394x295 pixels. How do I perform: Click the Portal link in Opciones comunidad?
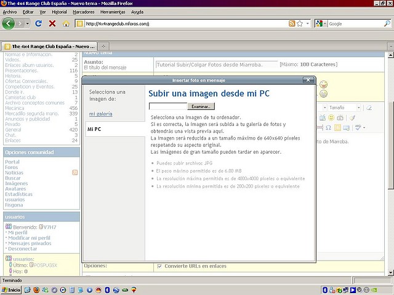tap(12, 162)
